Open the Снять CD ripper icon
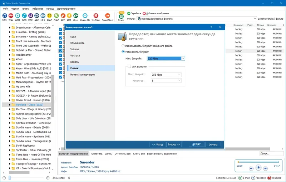The image size is (286, 182). point(85,16)
